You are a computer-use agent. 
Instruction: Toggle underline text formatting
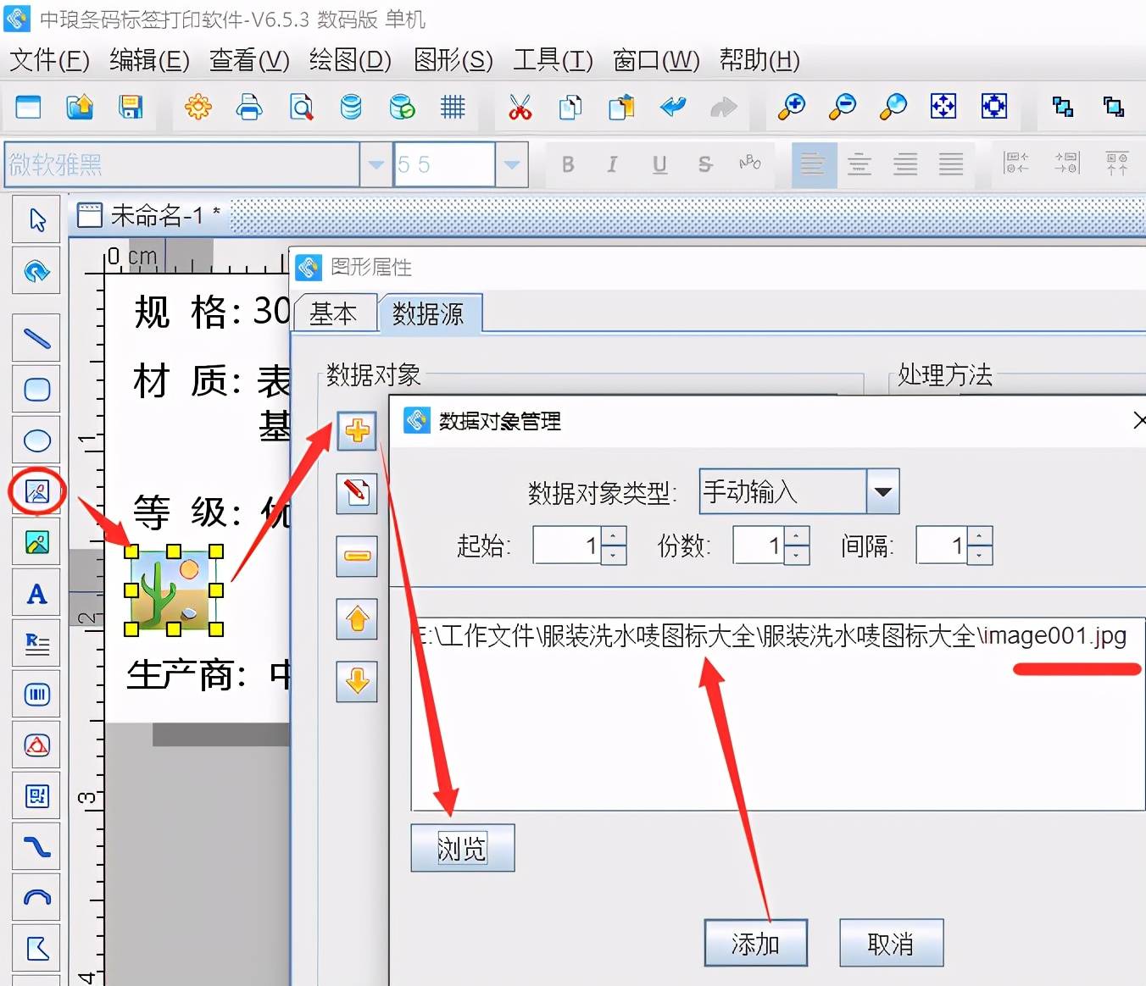pyautogui.click(x=659, y=164)
